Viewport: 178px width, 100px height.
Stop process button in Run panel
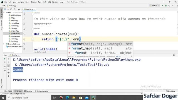(5, 62)
